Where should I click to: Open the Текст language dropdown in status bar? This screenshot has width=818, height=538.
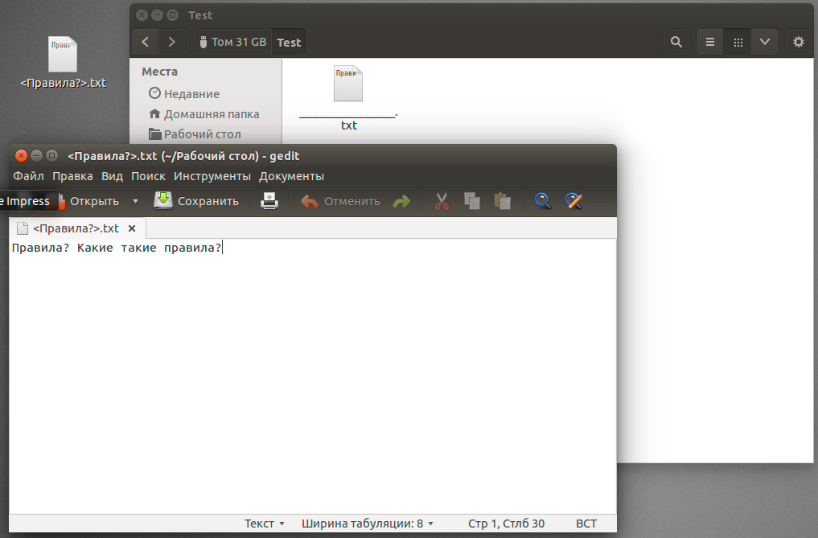265,524
